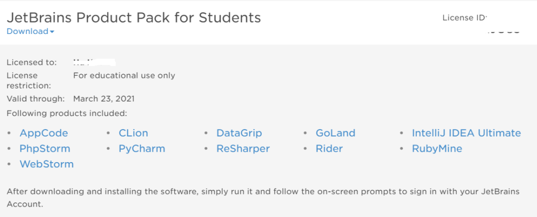Open the CLion product link

click(x=133, y=133)
